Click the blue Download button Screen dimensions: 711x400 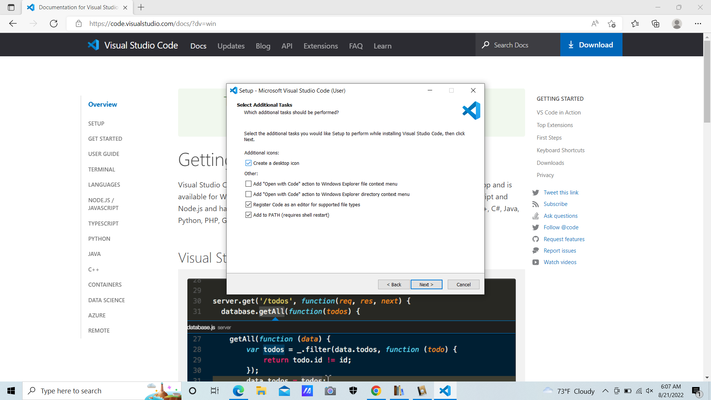591,45
